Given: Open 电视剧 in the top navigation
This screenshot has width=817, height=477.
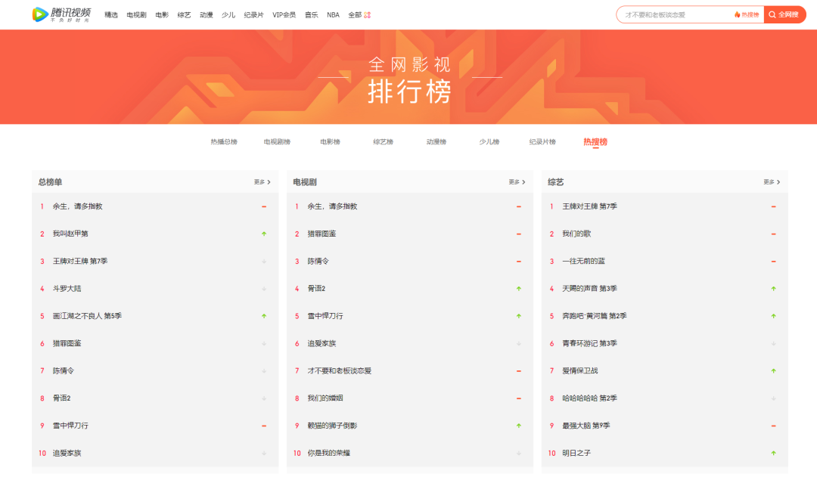Looking at the screenshot, I should [x=136, y=15].
